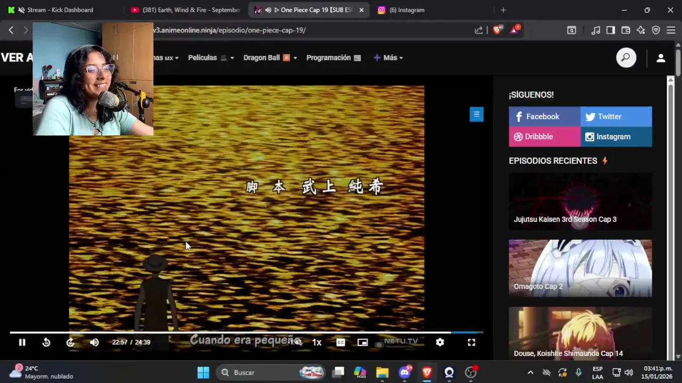Switch video to fullscreen
This screenshot has width=682, height=383.
tap(472, 343)
